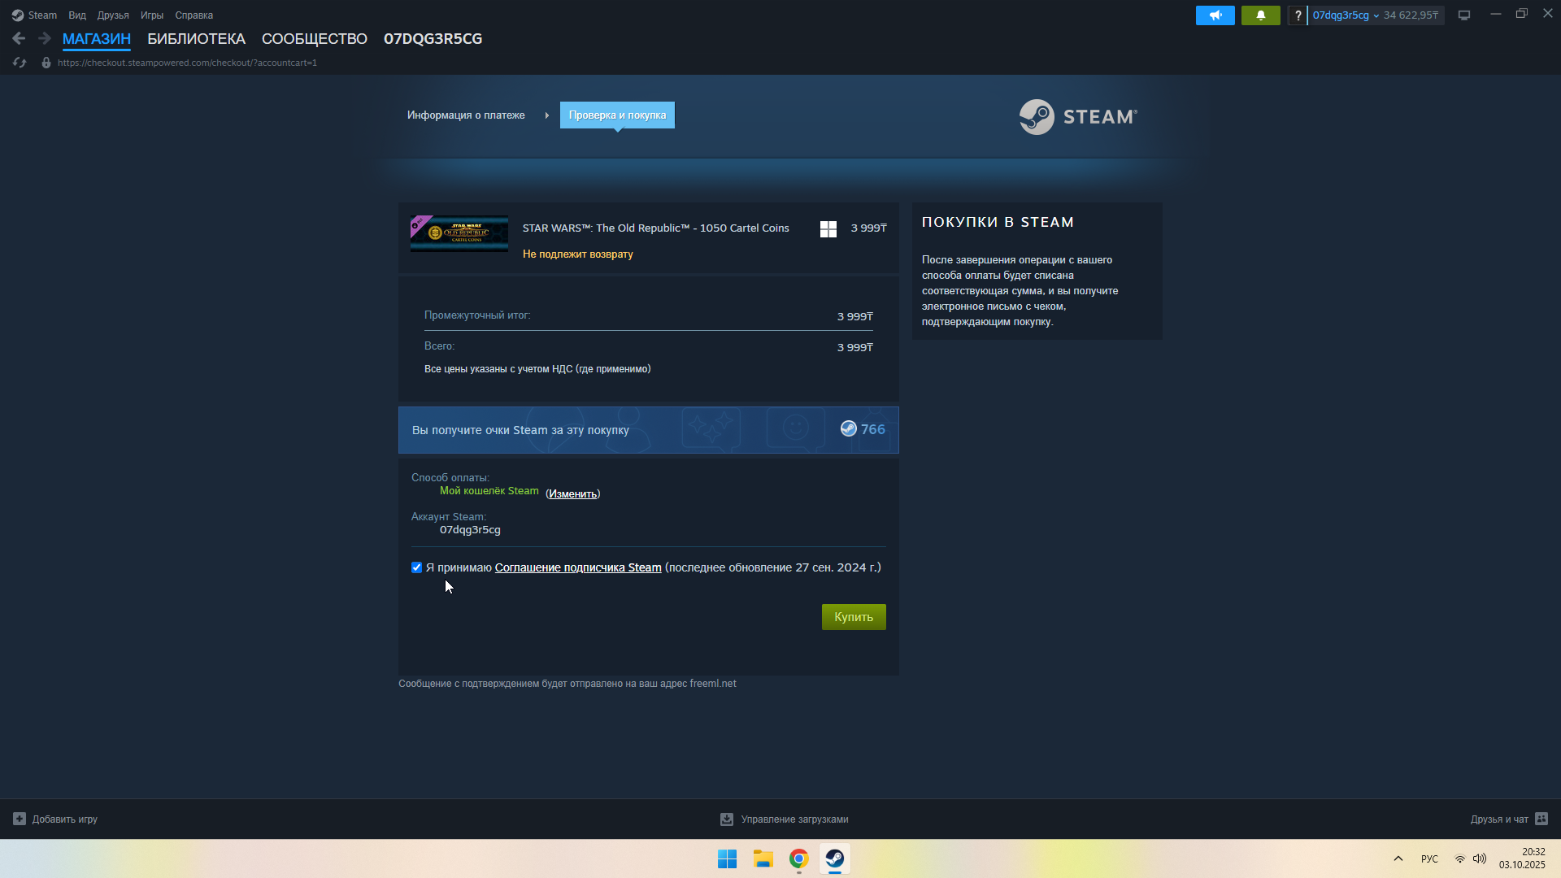Click the forward navigation arrow
This screenshot has height=878, width=1561.
coord(45,38)
